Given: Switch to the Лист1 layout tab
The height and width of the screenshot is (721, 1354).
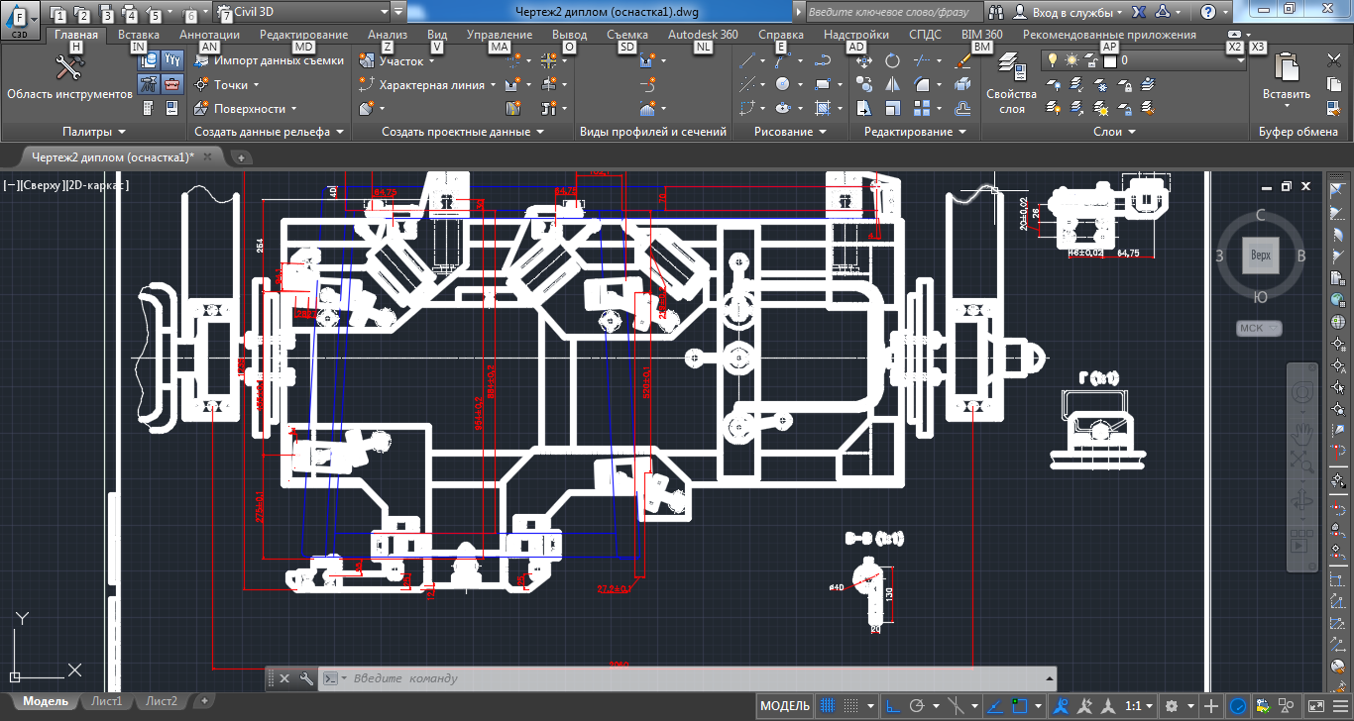Looking at the screenshot, I should [x=107, y=701].
